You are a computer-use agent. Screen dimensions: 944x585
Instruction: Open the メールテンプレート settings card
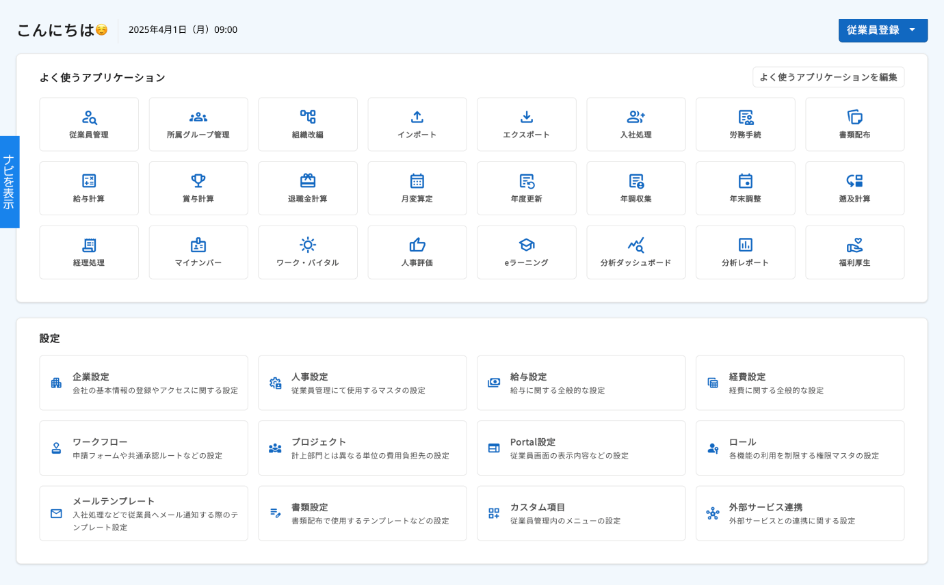tap(144, 513)
